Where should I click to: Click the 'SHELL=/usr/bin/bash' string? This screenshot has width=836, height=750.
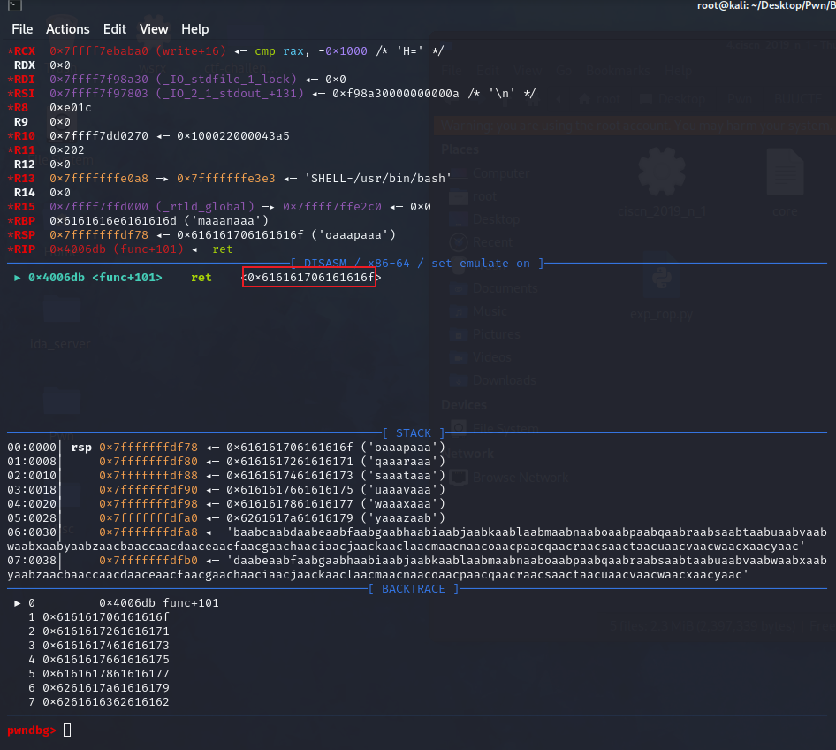(x=378, y=178)
